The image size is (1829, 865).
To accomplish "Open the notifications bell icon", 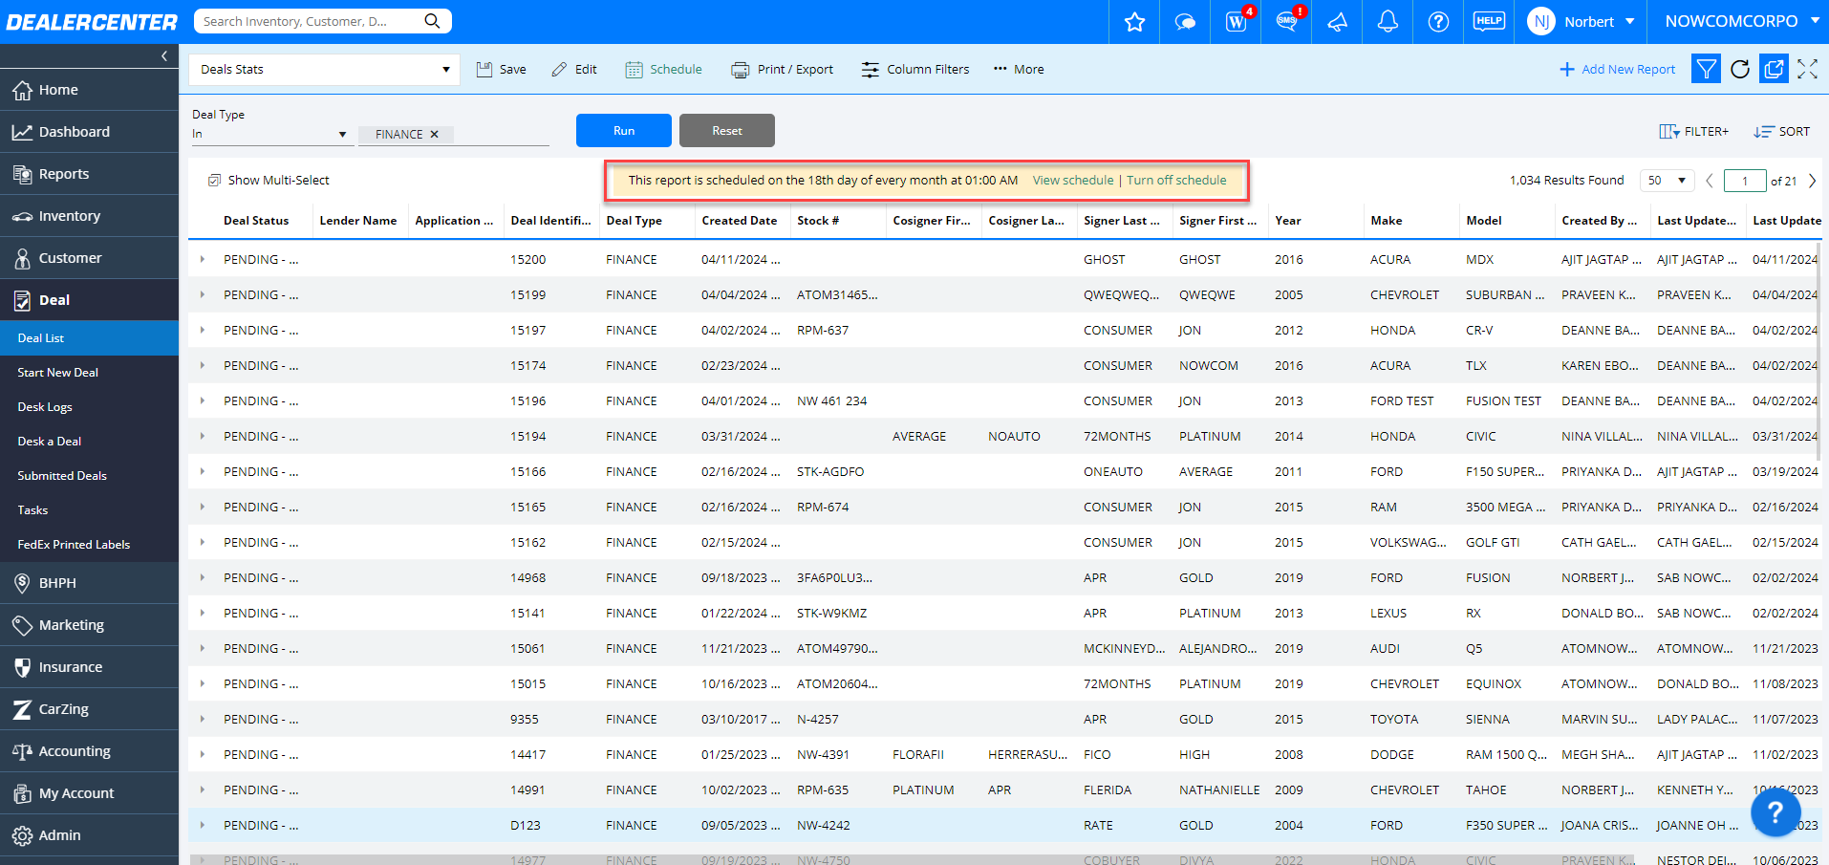I will 1388,22.
